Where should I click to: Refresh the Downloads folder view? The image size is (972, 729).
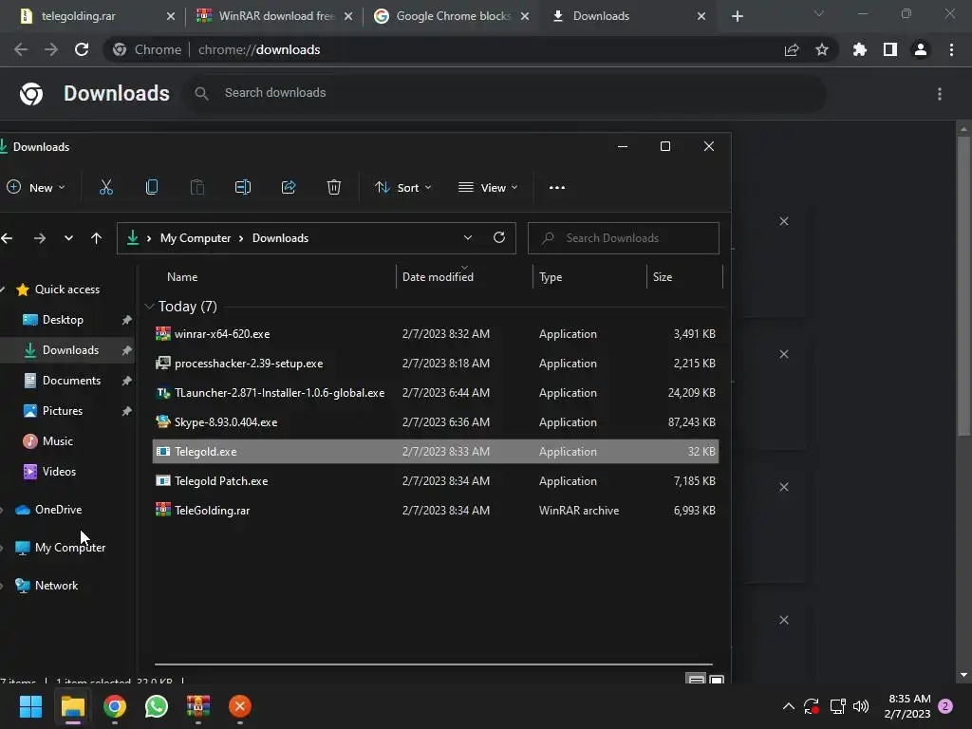(x=499, y=237)
